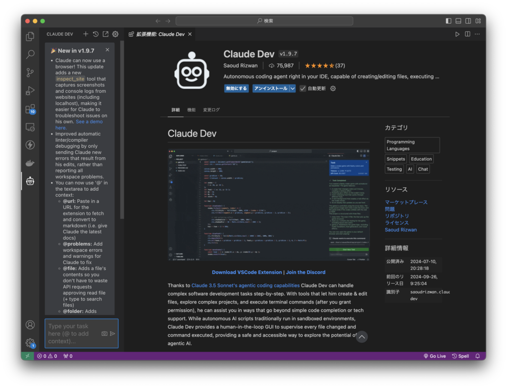The height and width of the screenshot is (388, 507).
Task: Open マーケットプレース marketplace link
Action: click(x=406, y=202)
